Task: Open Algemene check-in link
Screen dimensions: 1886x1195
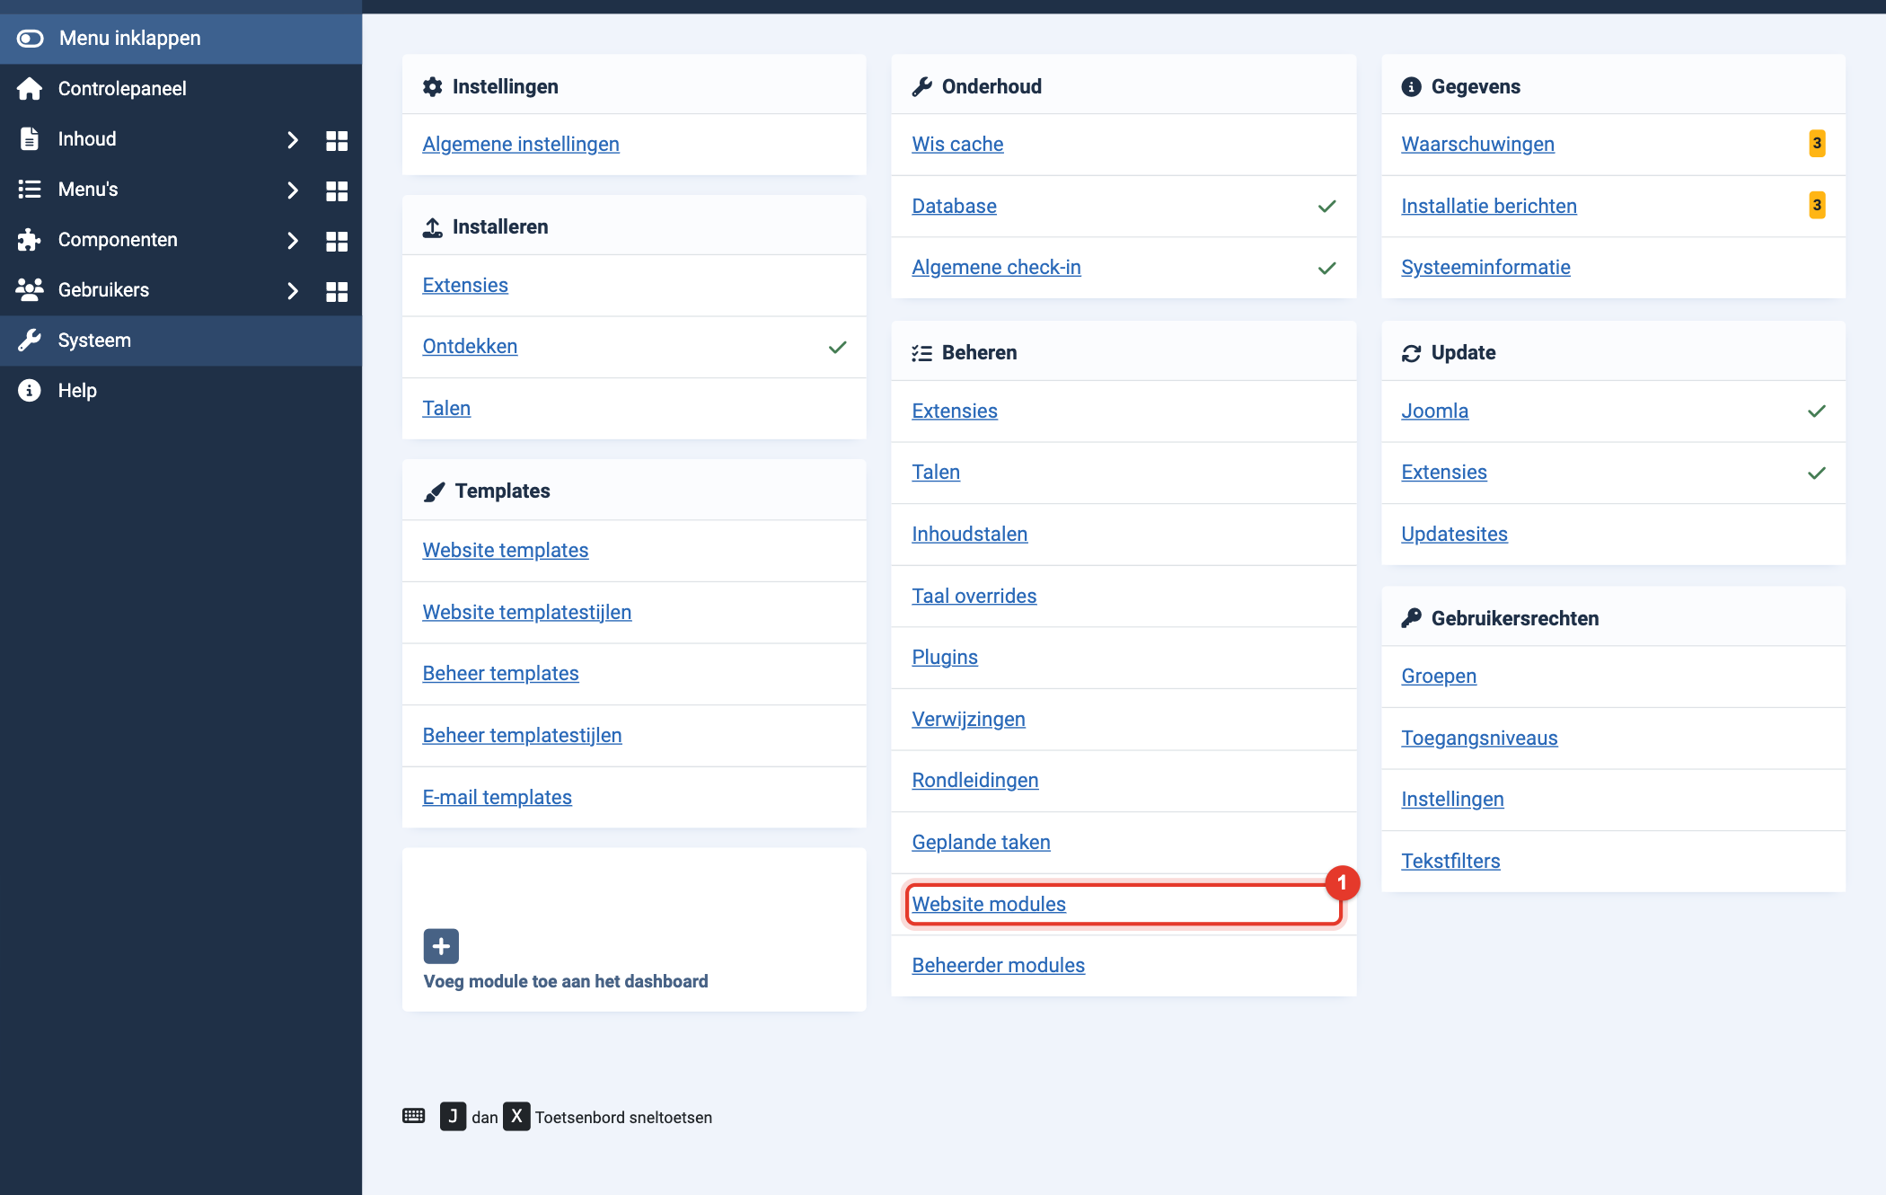Action: [x=996, y=267]
